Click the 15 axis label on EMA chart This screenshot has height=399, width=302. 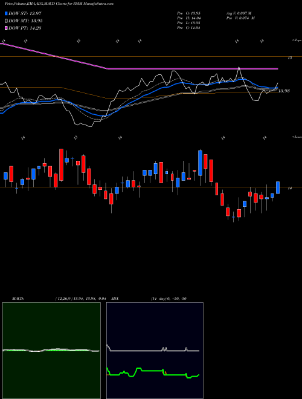pos(289,58)
